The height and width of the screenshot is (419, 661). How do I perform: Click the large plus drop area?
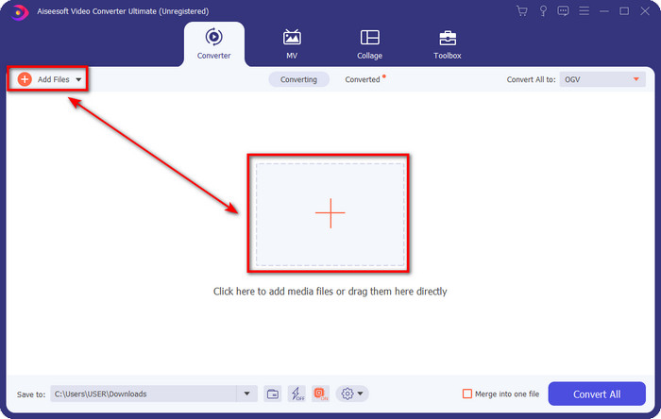pos(330,213)
